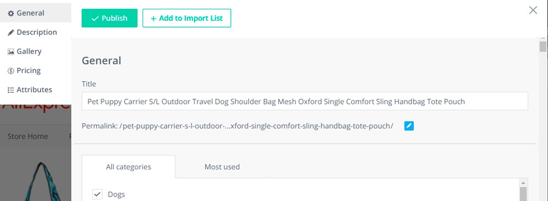Viewport: 548px width, 201px height.
Task: Open the Gallery section image icon
Action: [x=11, y=51]
